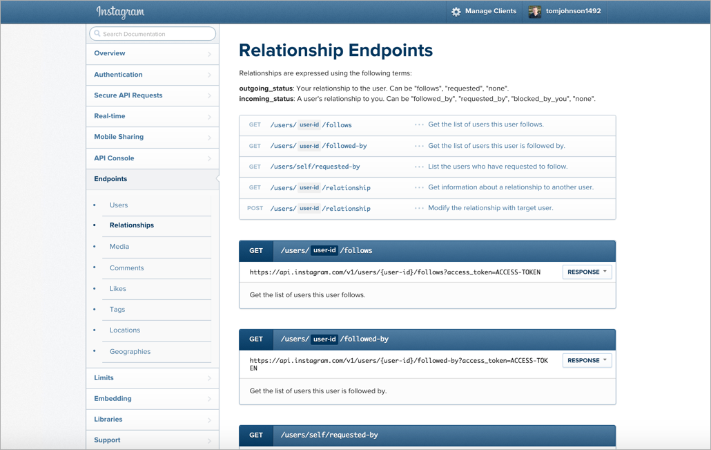
Task: Go to the Geographies endpoint page
Action: click(130, 352)
